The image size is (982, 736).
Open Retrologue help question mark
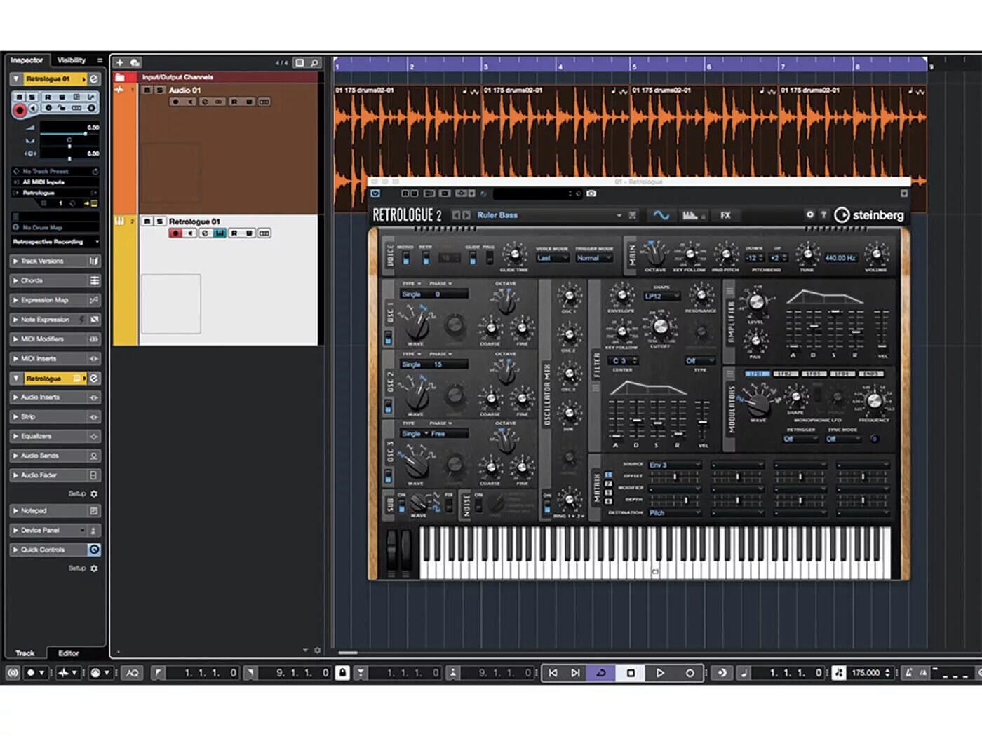pyautogui.click(x=823, y=214)
